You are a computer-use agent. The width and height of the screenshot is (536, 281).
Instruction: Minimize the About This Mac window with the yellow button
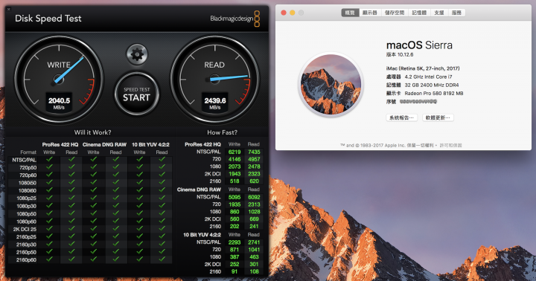pyautogui.click(x=293, y=13)
